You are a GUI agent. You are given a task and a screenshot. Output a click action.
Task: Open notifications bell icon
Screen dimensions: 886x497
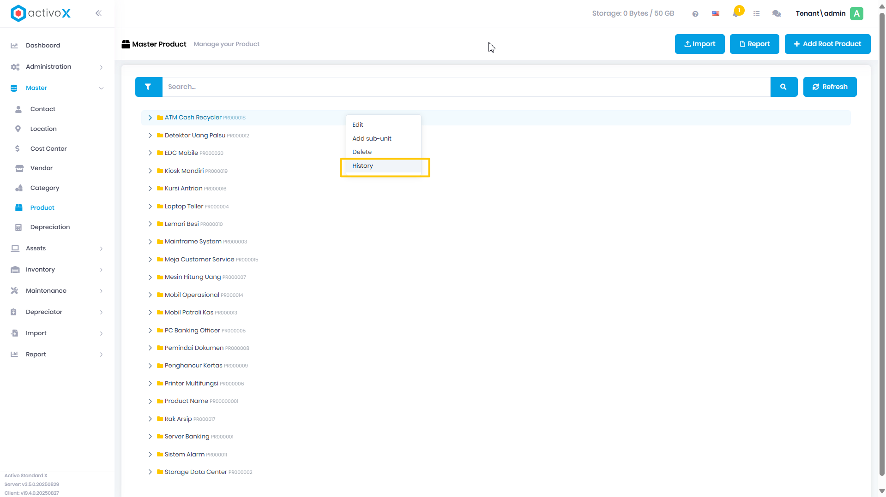(x=735, y=13)
